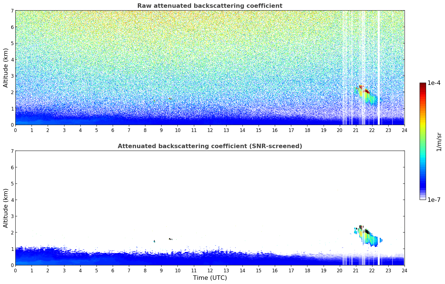Click the colorbar's '1e-7' minimum label

(434, 200)
